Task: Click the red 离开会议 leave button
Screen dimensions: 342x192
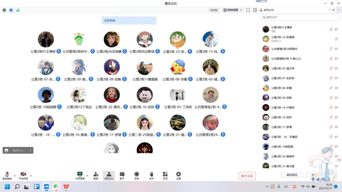Action: click(247, 176)
